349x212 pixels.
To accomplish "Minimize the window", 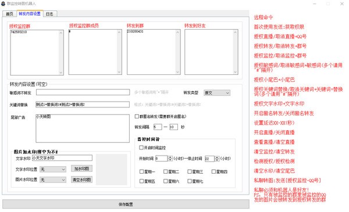I will click(315, 3).
